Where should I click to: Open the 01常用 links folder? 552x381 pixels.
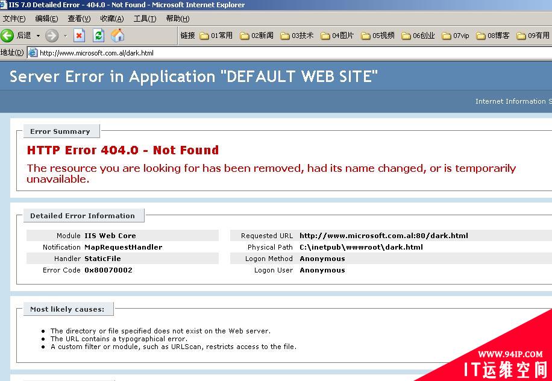216,36
